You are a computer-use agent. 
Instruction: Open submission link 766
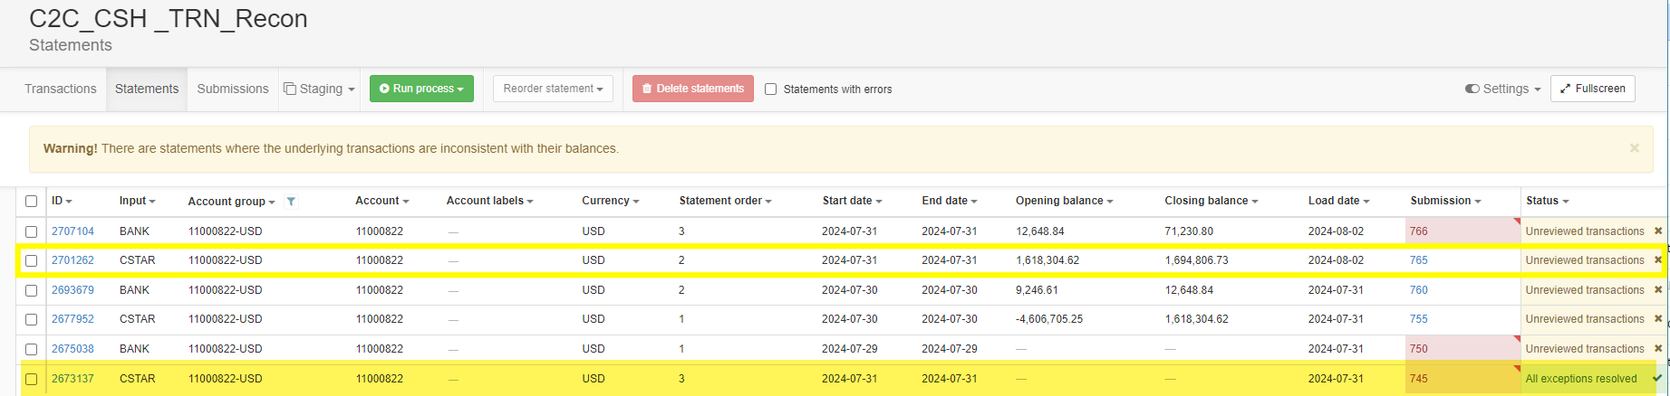(x=1419, y=231)
